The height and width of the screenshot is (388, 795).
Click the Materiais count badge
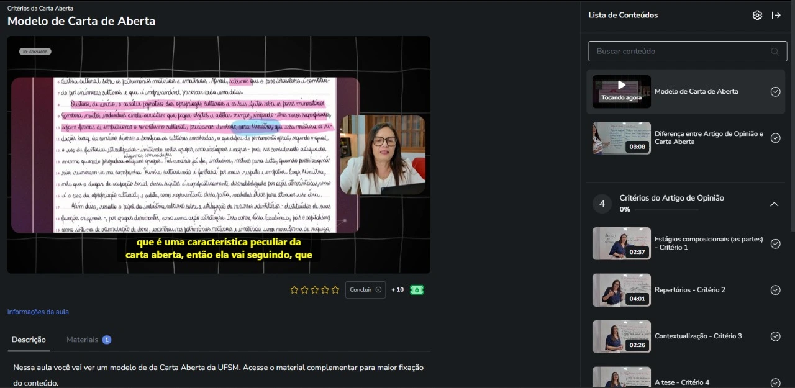click(107, 340)
